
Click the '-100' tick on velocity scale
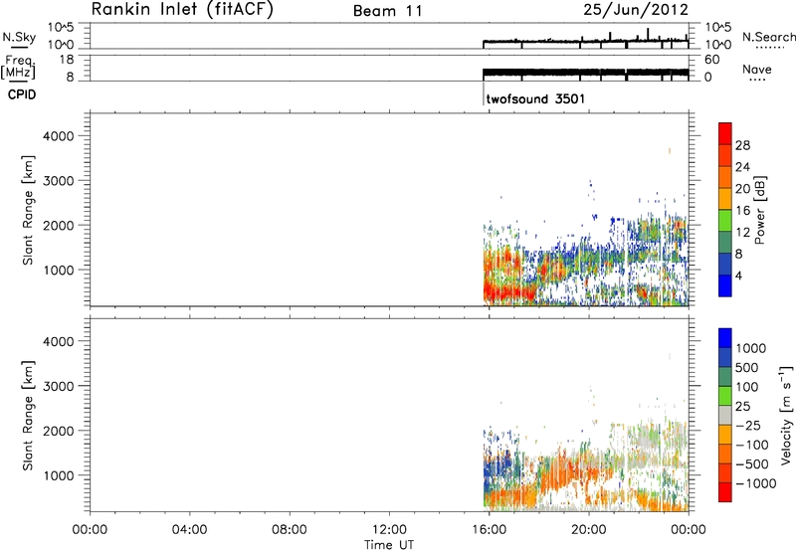(x=752, y=445)
